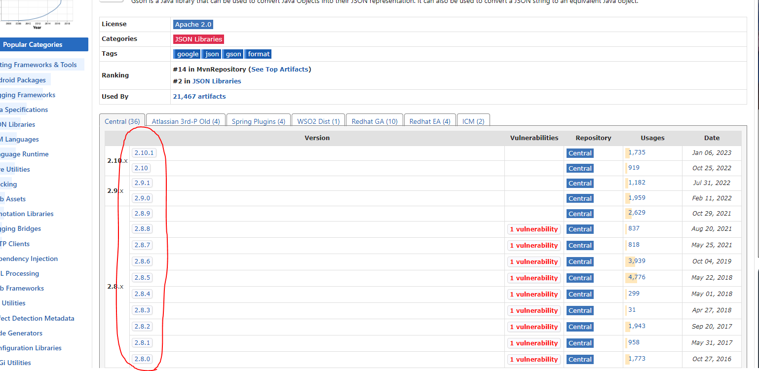The height and width of the screenshot is (371, 759).
Task: Open the 4,776 usages link
Action: click(x=637, y=277)
